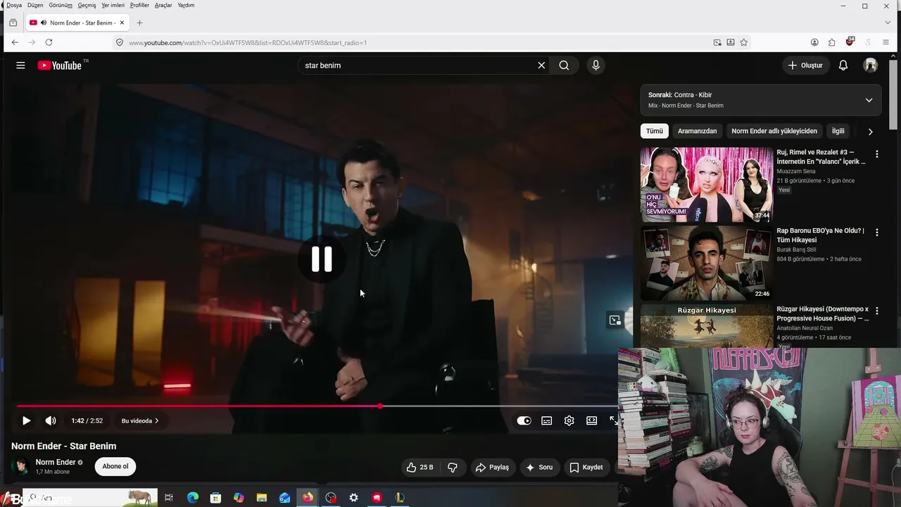901x507 pixels.
Task: Select the 'Tümü' filter chip
Action: 655,131
